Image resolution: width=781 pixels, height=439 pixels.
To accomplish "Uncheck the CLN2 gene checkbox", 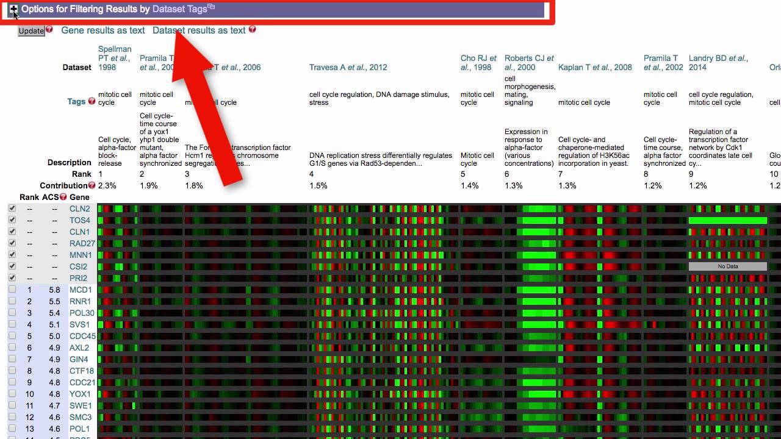I will click(12, 209).
